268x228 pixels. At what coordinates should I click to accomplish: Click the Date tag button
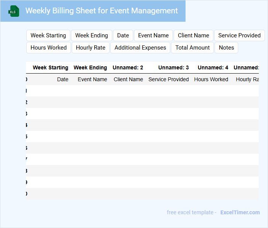click(x=123, y=35)
